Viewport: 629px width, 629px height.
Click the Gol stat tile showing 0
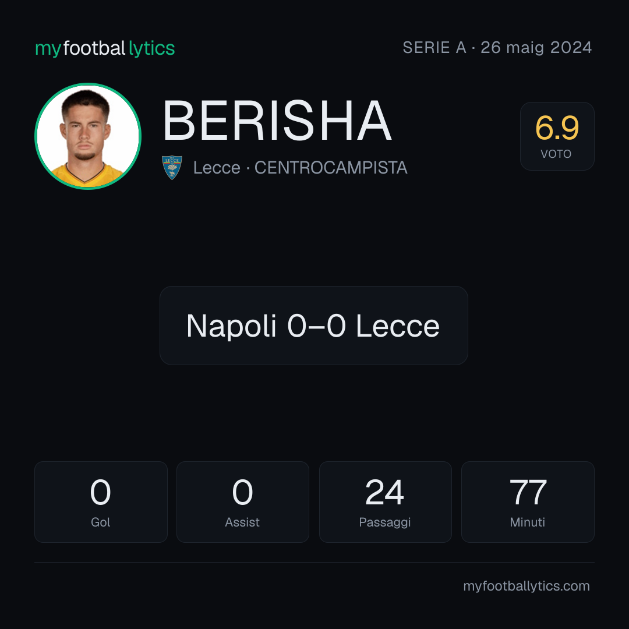tap(101, 502)
